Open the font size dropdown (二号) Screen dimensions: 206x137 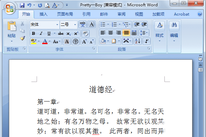click(75, 25)
